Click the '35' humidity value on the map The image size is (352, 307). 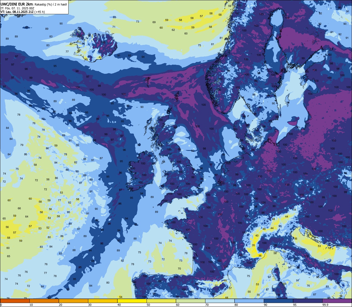(253, 245)
